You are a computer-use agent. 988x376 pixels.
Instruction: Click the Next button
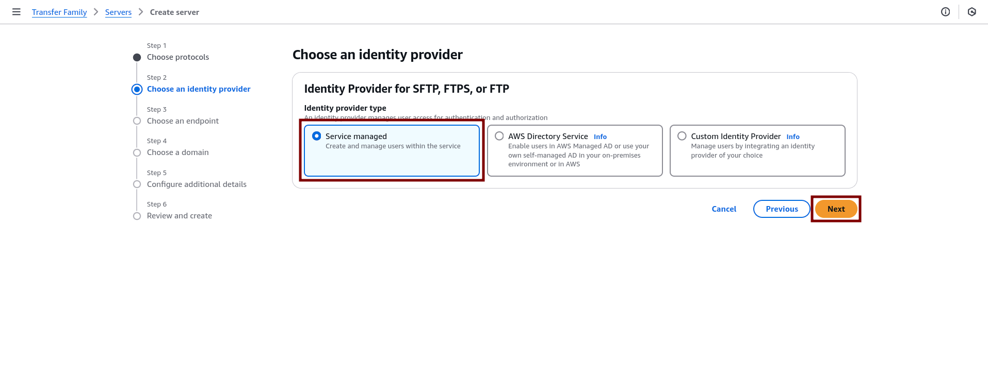pos(835,209)
